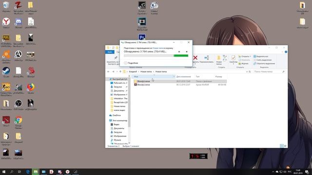Open the Avast desktop shortcut
The image size is (312, 175).
6,56
